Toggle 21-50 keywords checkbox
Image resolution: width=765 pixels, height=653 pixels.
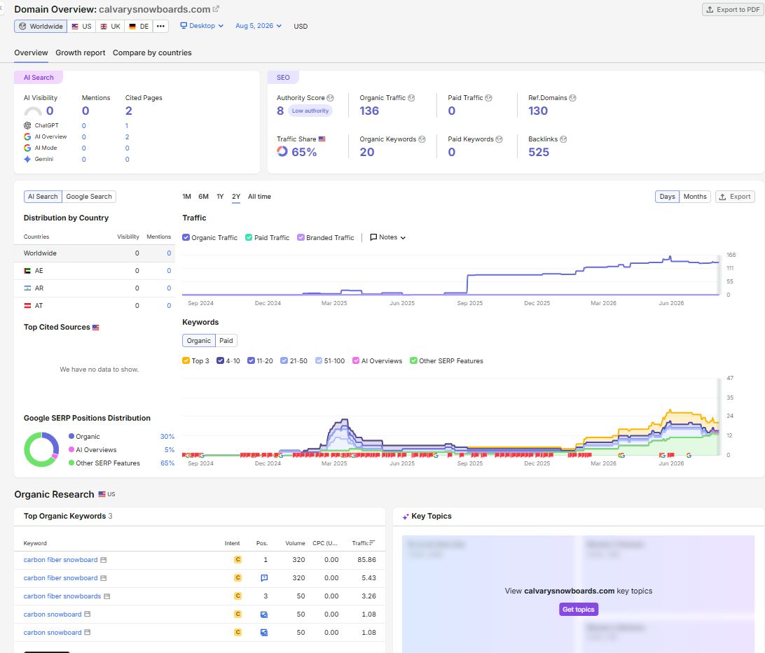[x=284, y=360]
